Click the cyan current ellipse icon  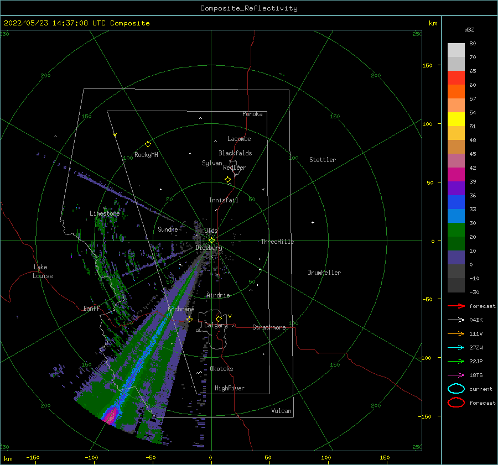pos(456,389)
